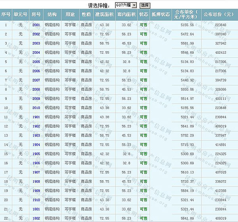Screen dimensions: 238x222
Task: Click room number 1901
Action: tap(36, 117)
